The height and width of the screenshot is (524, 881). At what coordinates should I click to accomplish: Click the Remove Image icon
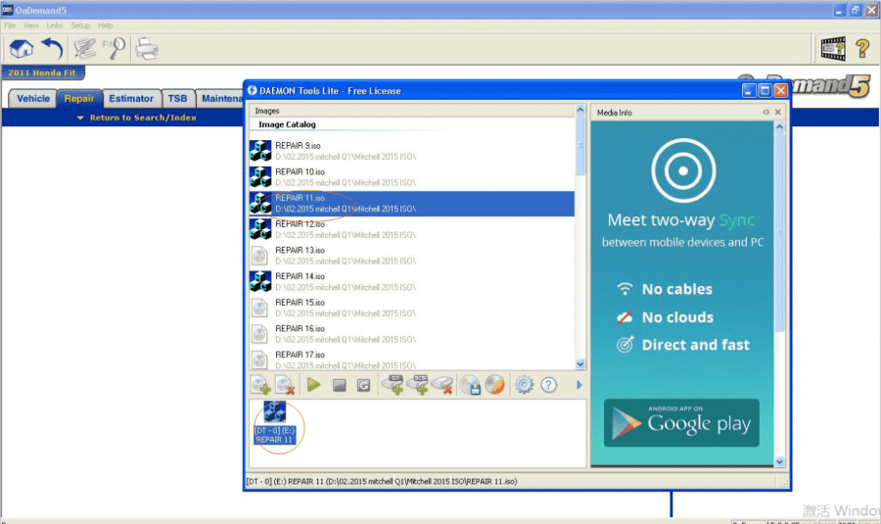[x=285, y=385]
